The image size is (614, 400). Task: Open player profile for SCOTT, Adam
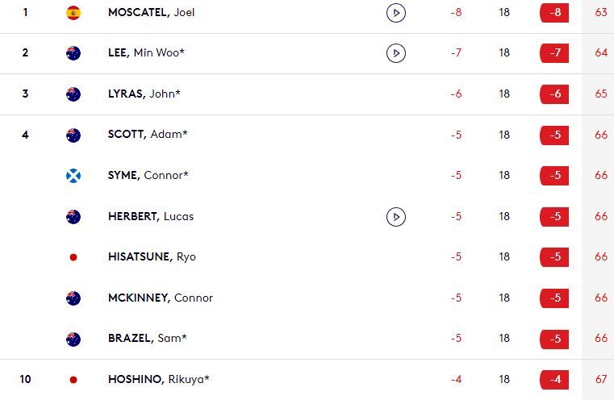148,135
